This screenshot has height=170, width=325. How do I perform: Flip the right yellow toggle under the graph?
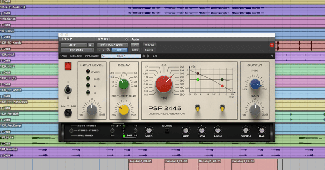pos(222,108)
